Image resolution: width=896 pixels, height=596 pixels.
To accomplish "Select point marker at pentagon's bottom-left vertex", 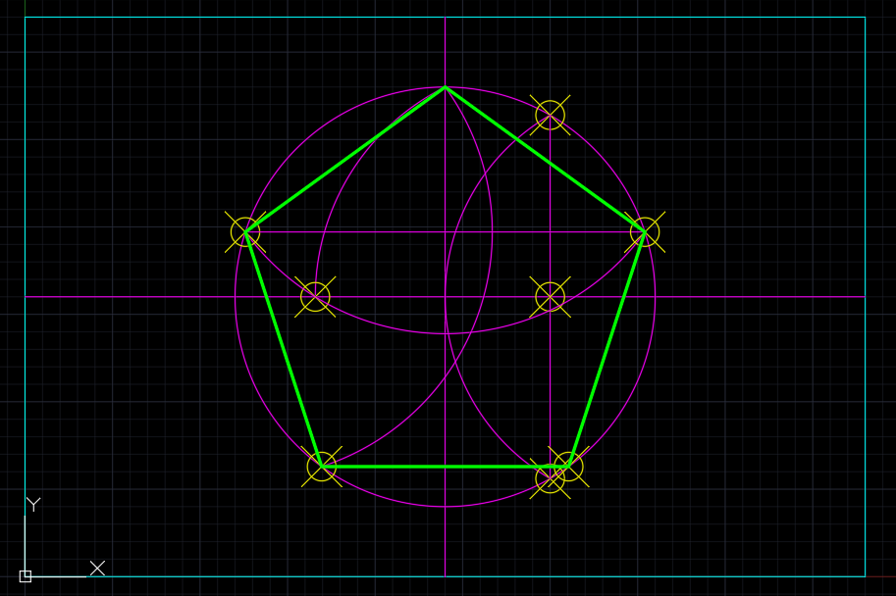I will (x=322, y=467).
